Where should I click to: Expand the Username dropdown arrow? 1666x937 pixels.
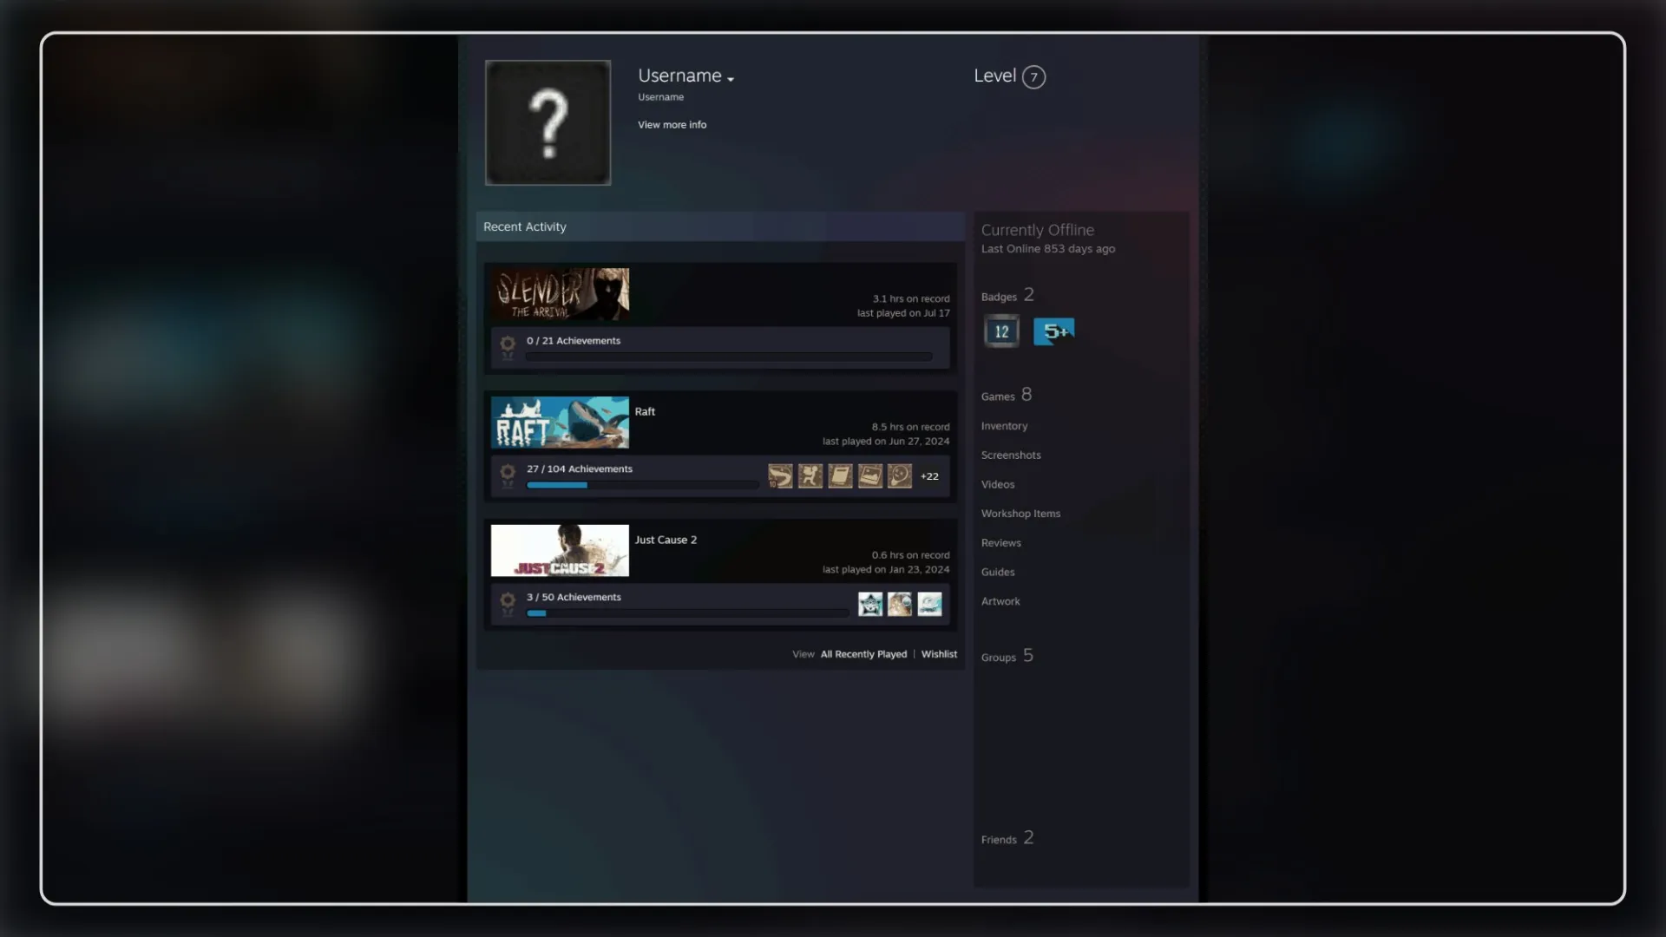click(x=731, y=79)
